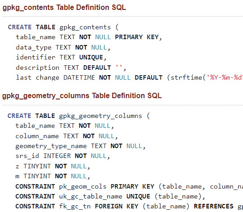Click the 'table_name TEXT NOT NULL PRIMARY KEY' line
243x212 pixels.
(89, 37)
